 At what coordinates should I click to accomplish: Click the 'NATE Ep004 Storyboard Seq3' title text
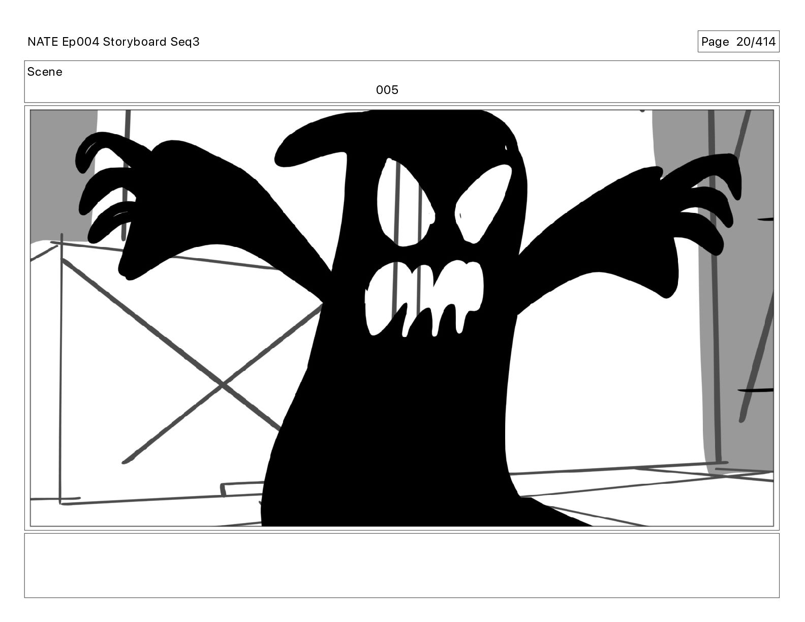click(113, 42)
